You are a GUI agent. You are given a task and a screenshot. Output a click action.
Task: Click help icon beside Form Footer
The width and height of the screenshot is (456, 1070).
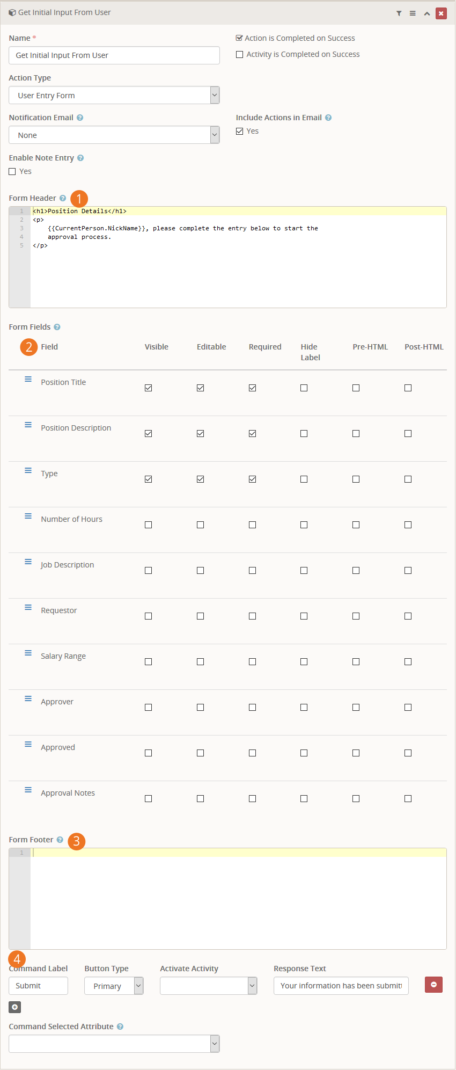click(x=60, y=840)
